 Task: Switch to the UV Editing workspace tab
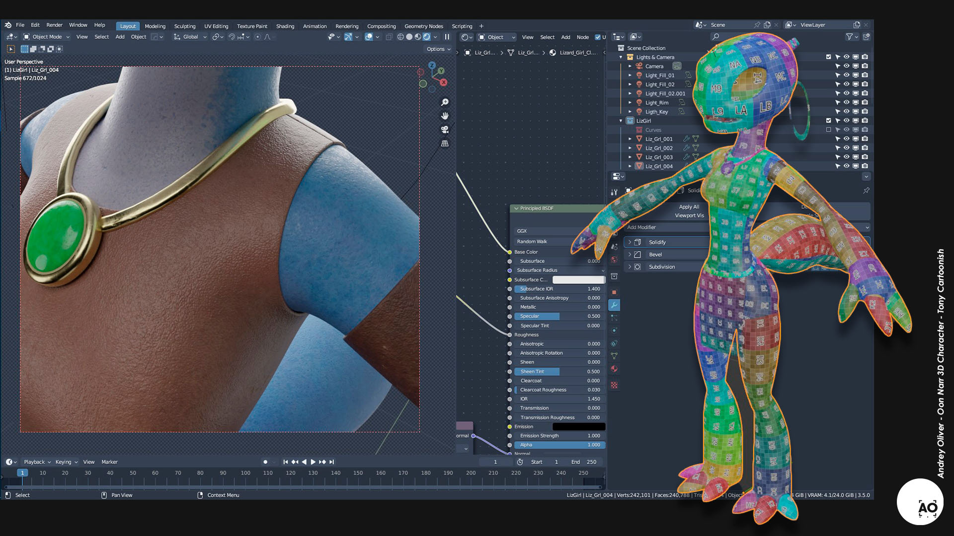pyautogui.click(x=216, y=26)
